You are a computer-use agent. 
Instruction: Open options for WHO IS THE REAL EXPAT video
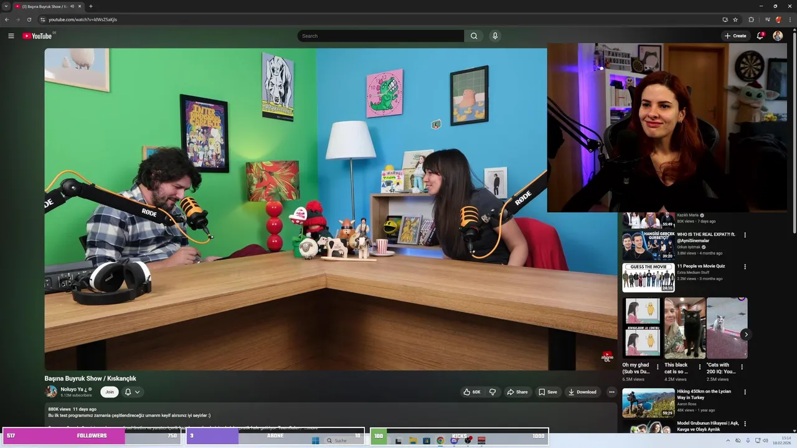(x=745, y=235)
